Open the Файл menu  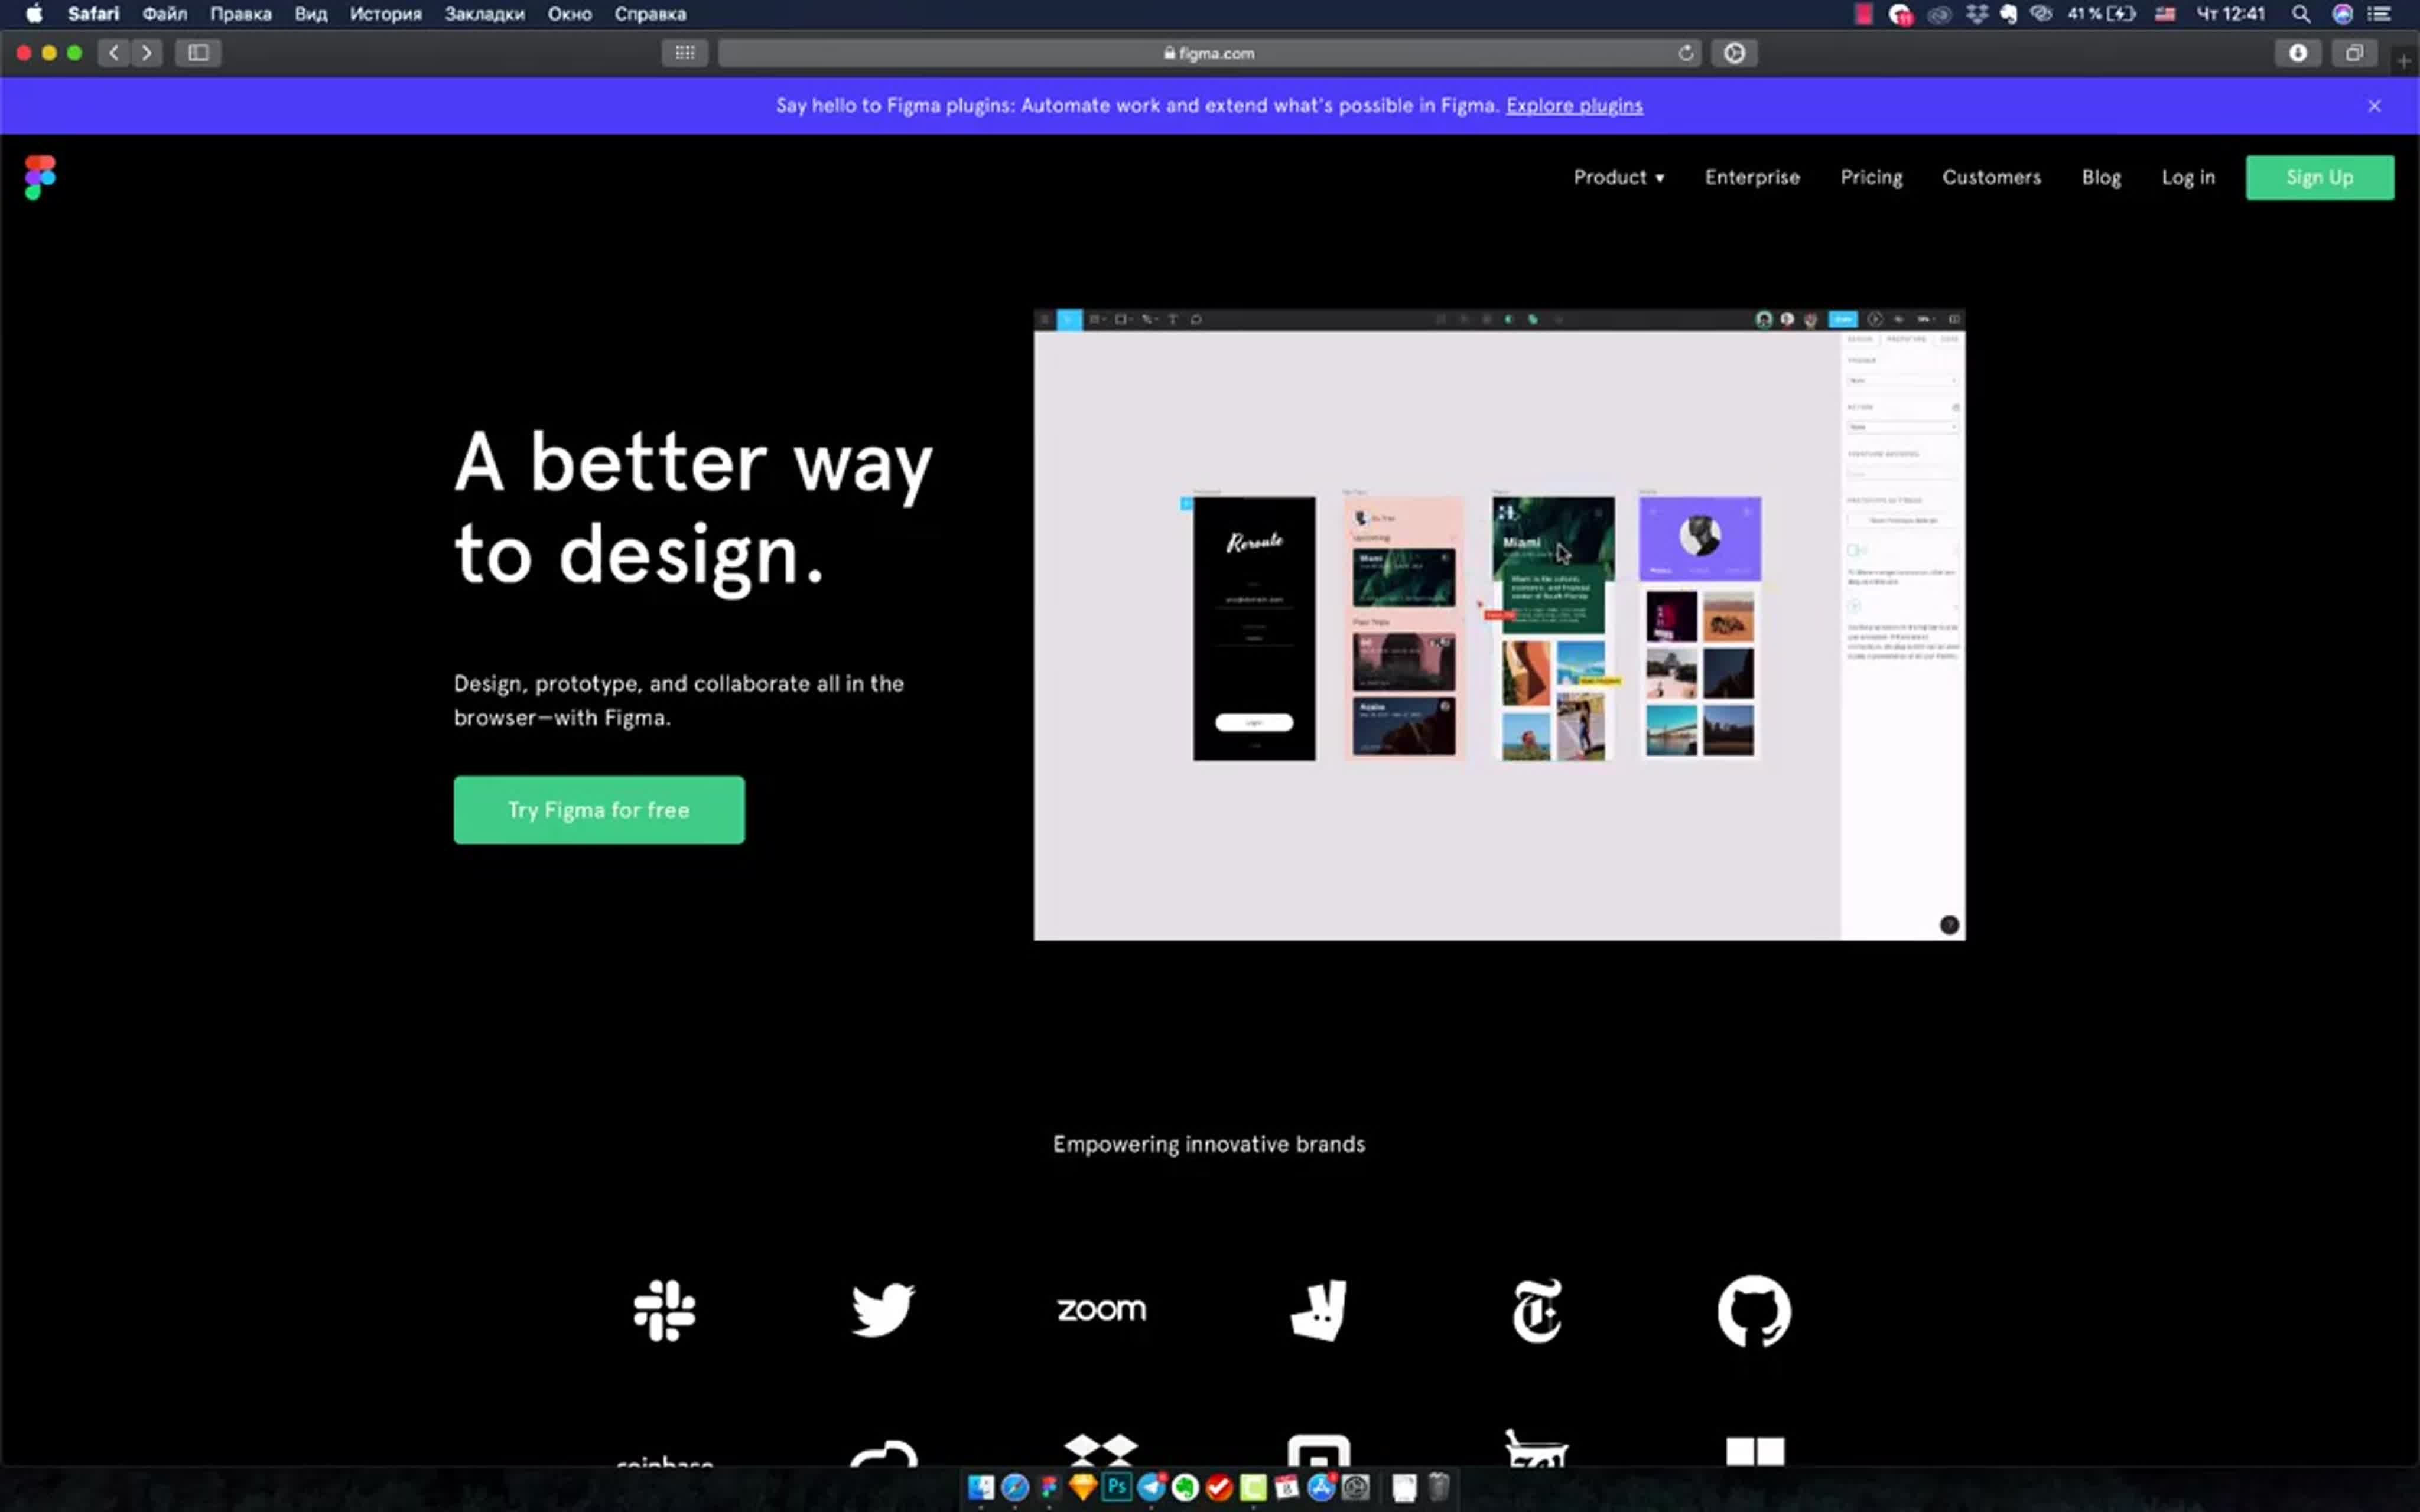(x=164, y=14)
